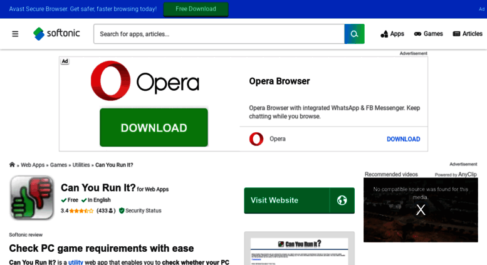Click 'Check PC game requirements with ease' heading
The image size is (487, 265).
[x=102, y=248]
